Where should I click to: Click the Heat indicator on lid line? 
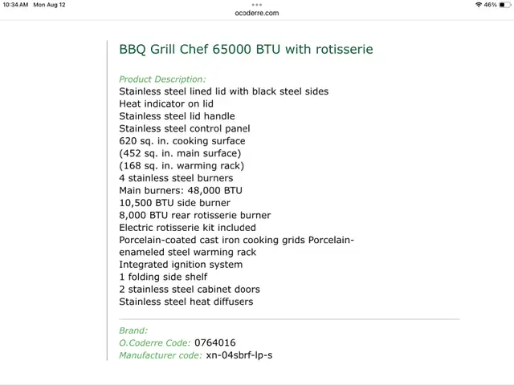(x=166, y=103)
